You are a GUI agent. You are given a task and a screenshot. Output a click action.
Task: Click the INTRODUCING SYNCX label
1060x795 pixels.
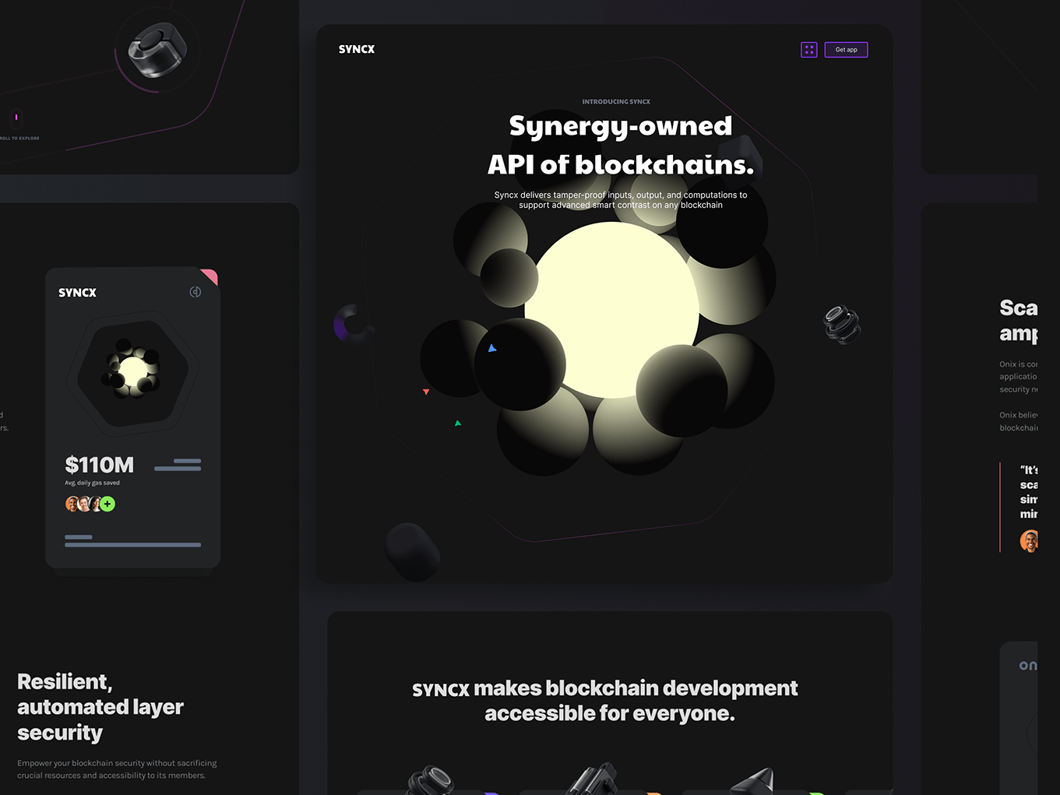[x=616, y=102]
